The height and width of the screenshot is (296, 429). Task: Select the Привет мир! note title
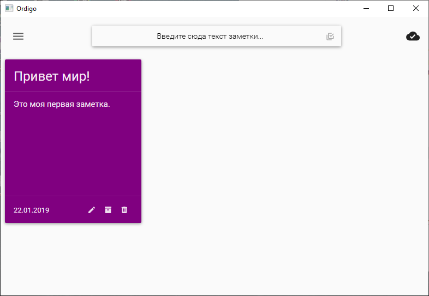coord(52,76)
